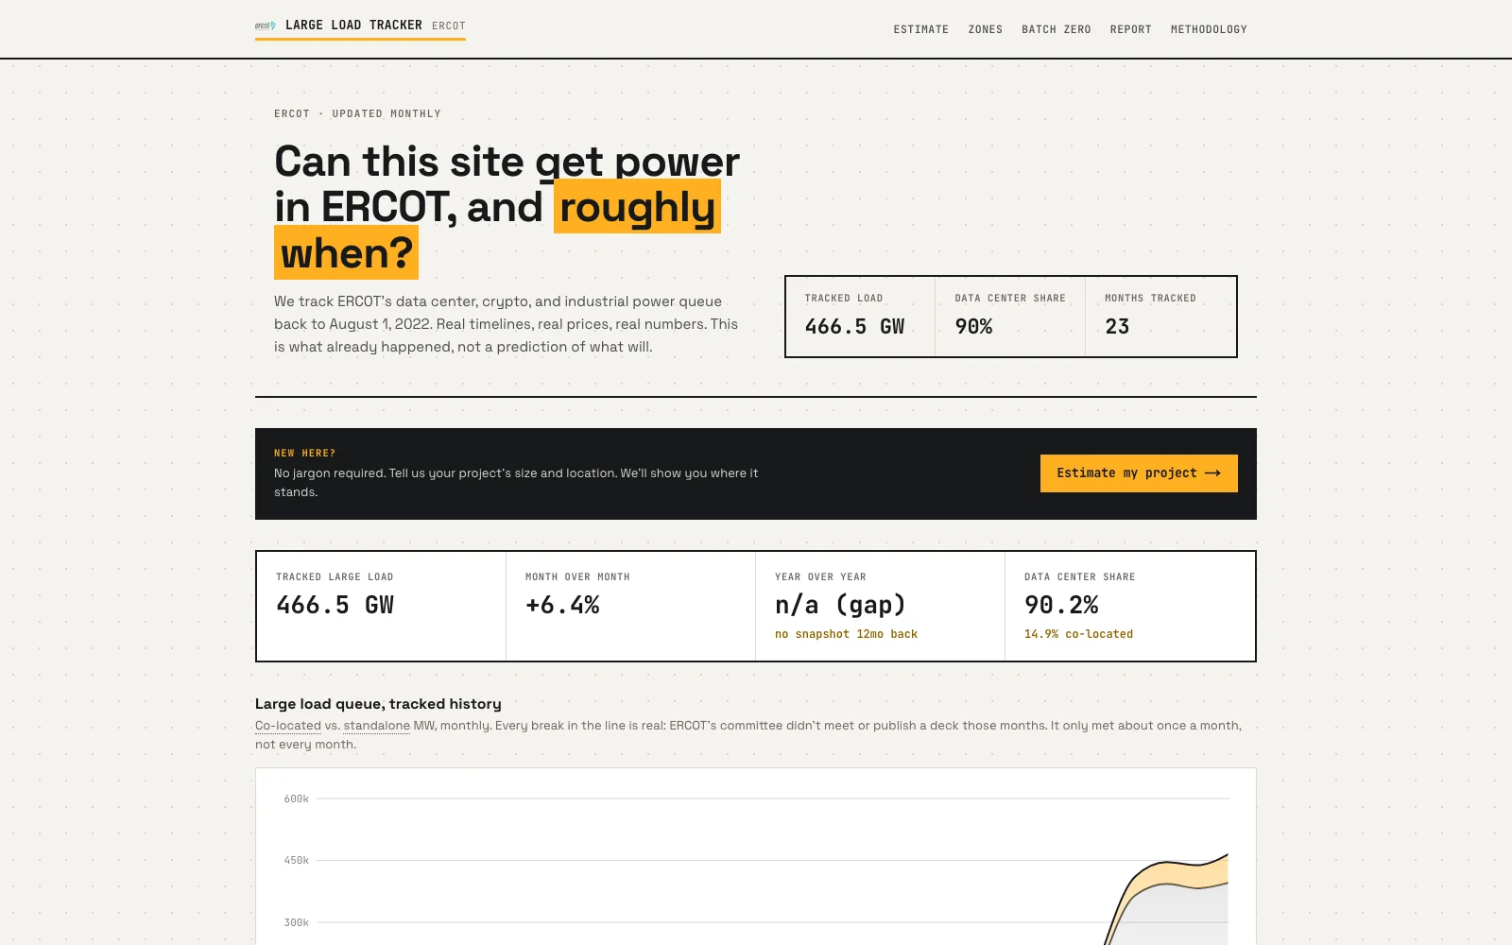Click the Co-located glossary term
The image size is (1512, 945).
(288, 726)
